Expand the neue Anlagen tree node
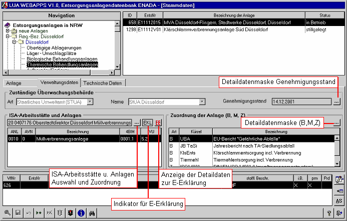The image size is (347, 221). [8, 31]
